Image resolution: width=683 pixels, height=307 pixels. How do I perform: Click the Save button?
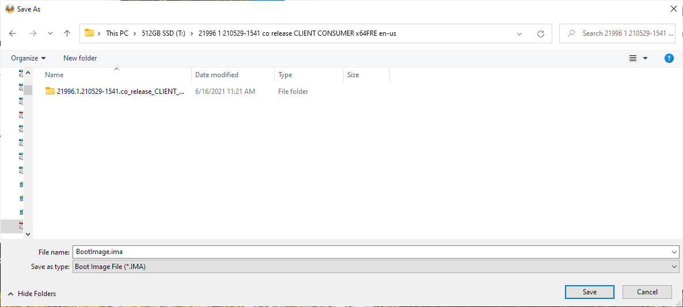coord(589,292)
